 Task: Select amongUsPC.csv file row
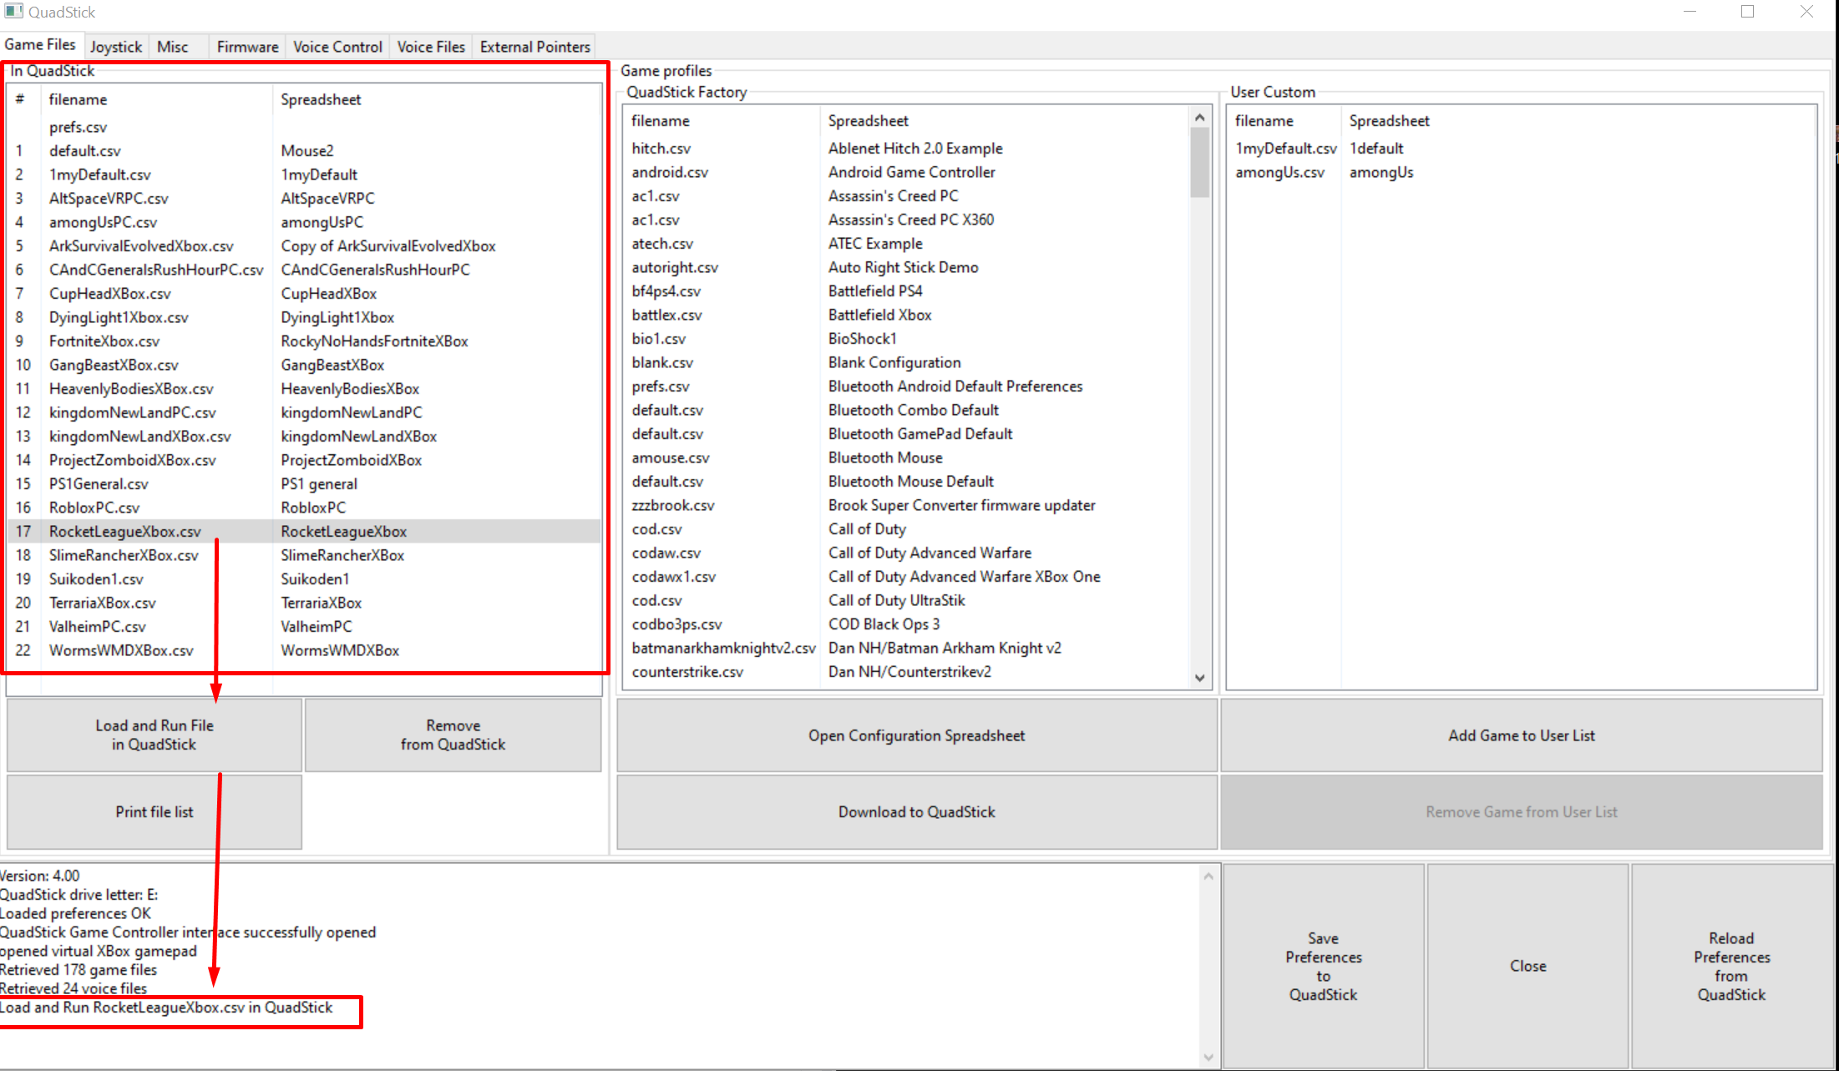pyautogui.click(x=304, y=222)
